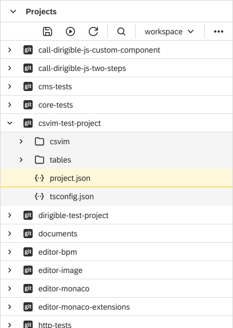
Task: Expand the cms-tests project
Action: [10, 86]
